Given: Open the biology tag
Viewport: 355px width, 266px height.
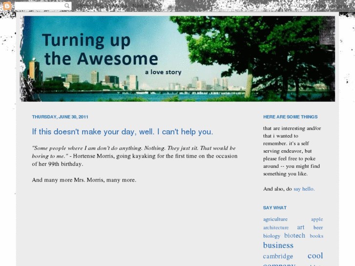Looking at the screenshot, I should pyautogui.click(x=271, y=236).
